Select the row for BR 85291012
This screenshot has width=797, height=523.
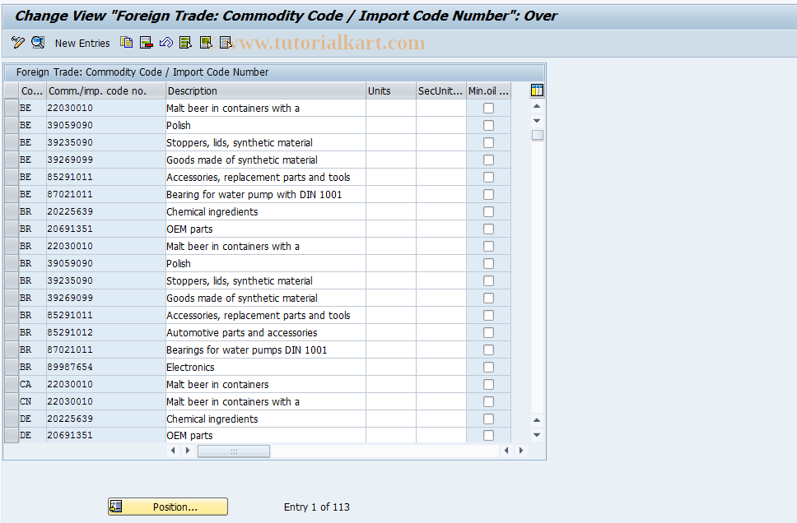pyautogui.click(x=12, y=332)
